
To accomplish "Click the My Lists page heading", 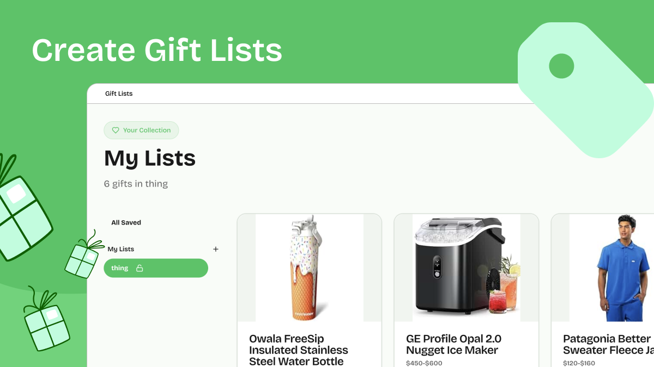I will click(x=149, y=158).
